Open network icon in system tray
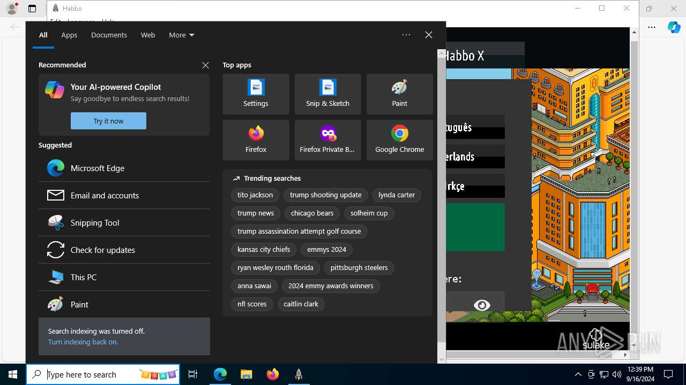This screenshot has width=686, height=385. (604, 374)
